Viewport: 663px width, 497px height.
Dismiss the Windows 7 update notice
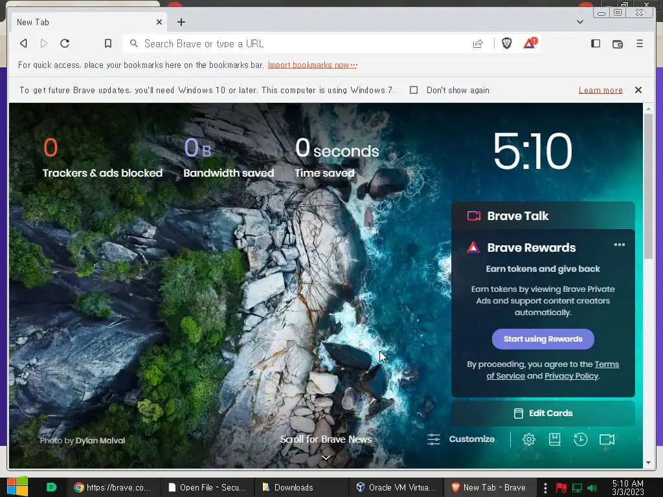click(638, 90)
